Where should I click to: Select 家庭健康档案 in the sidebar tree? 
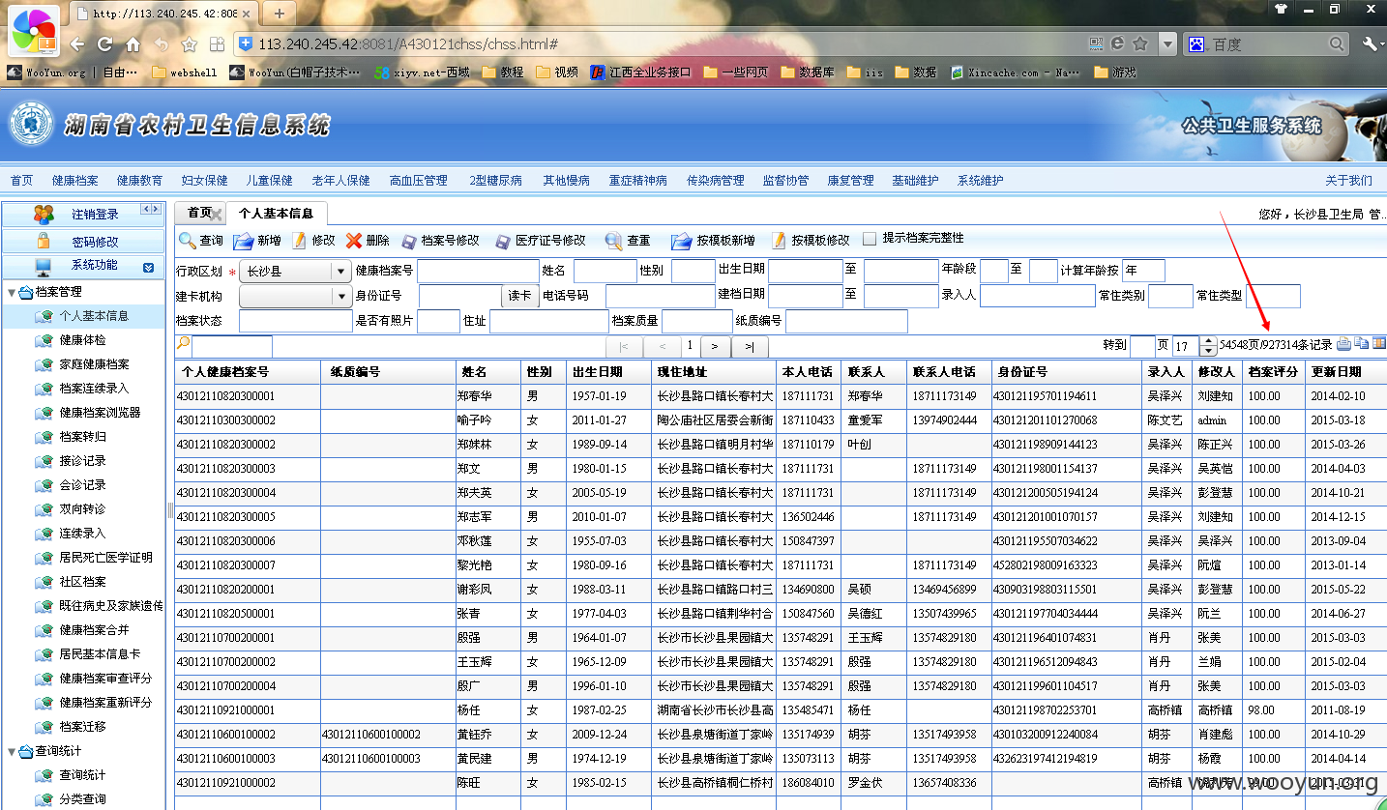[95, 364]
